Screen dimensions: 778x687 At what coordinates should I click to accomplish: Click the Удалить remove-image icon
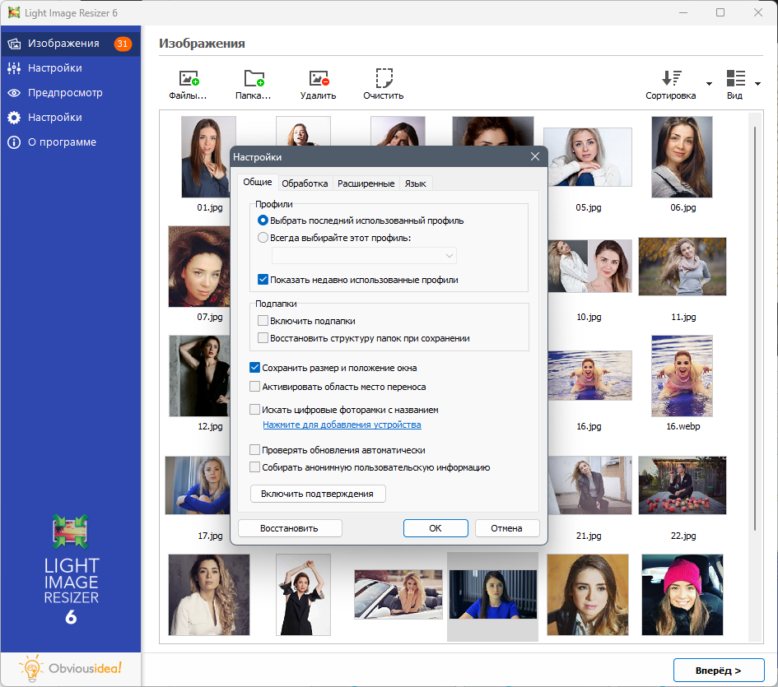(319, 78)
